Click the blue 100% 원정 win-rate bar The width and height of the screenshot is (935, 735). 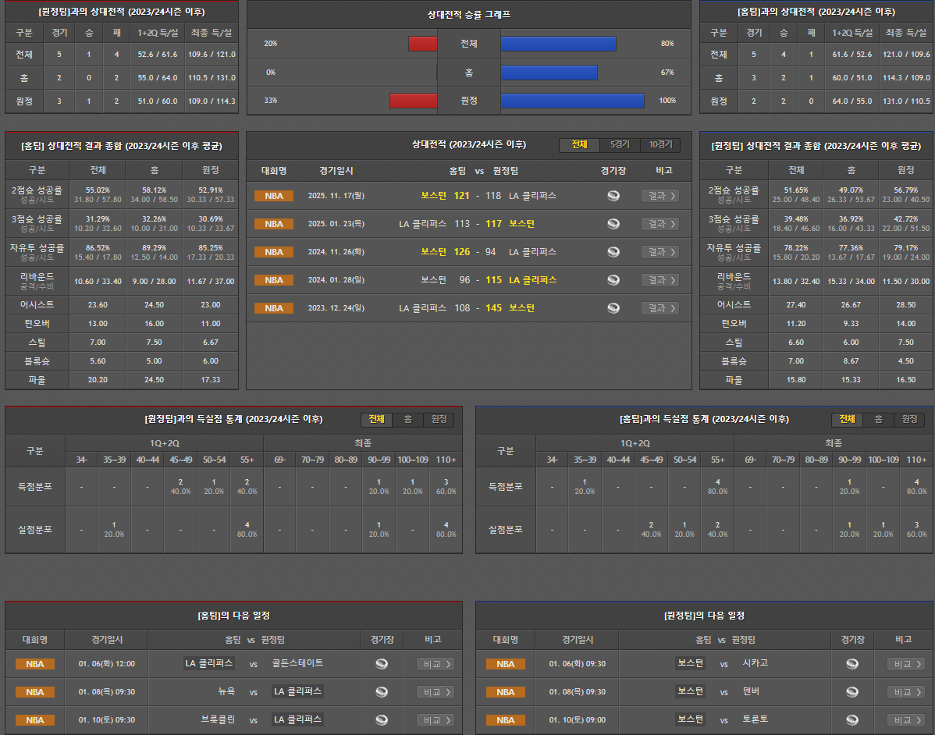tap(572, 101)
